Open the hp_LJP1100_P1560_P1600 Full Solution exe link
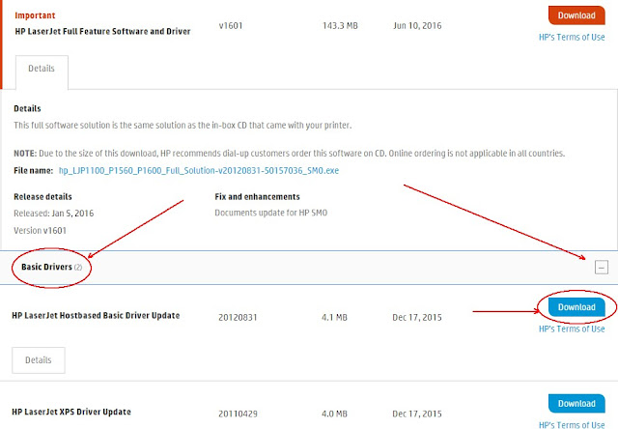Viewport: 618px width, 429px height. tap(199, 171)
